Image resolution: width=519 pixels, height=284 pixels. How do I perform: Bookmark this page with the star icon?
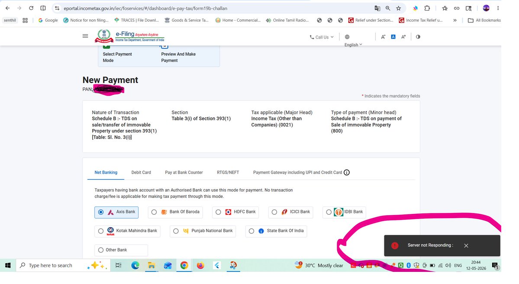coord(399,8)
